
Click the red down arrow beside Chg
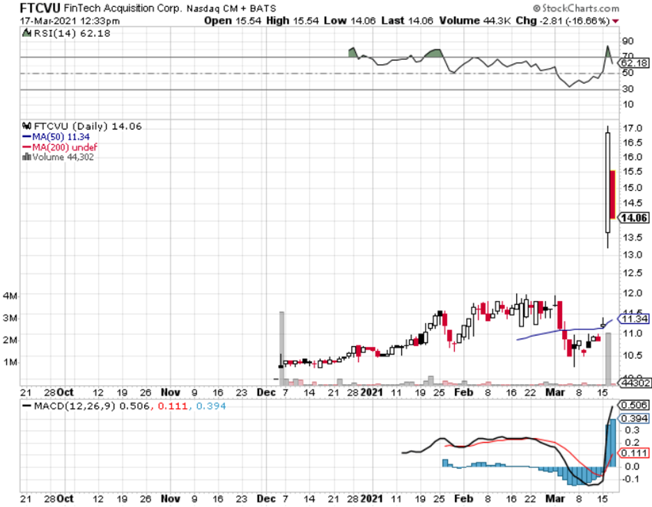click(615, 21)
